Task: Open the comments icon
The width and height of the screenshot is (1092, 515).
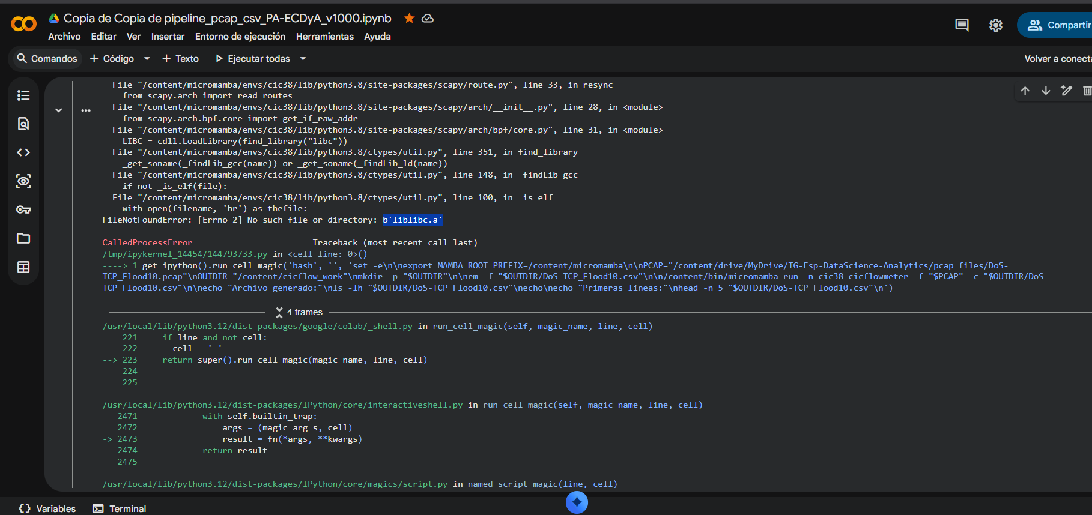Action: [x=962, y=25]
